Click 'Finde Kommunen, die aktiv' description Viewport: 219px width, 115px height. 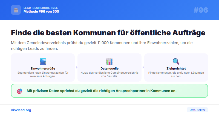point(176,74)
